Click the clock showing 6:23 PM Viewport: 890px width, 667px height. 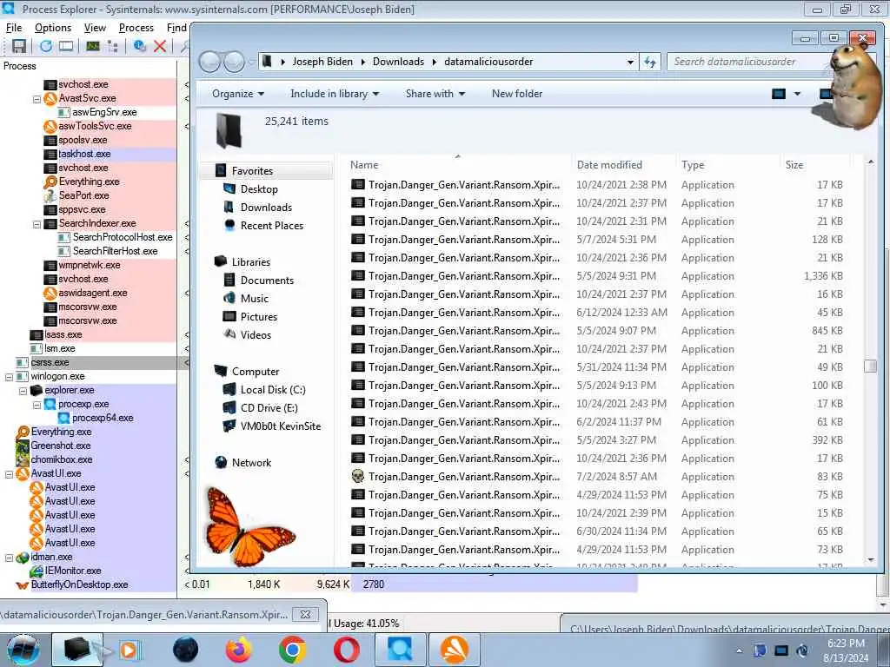845,644
